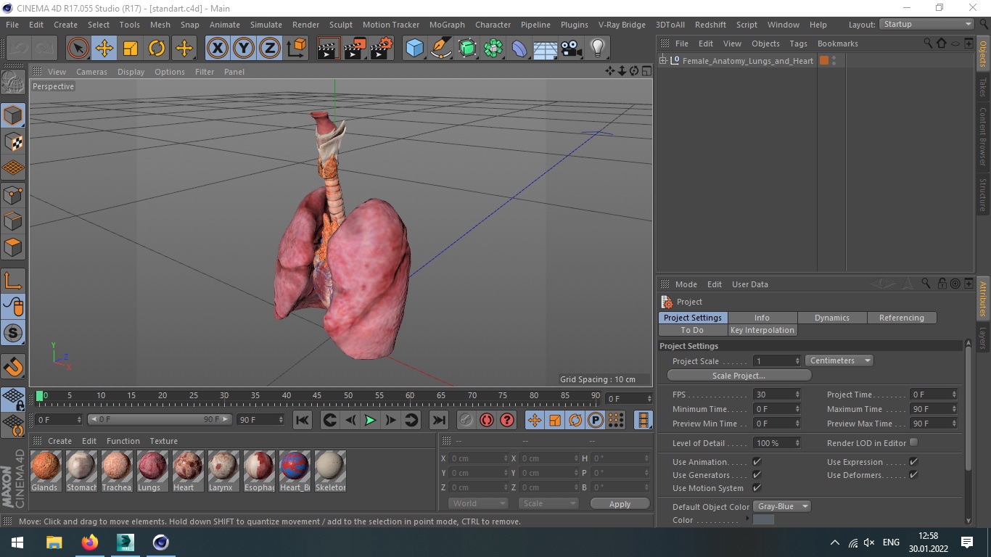Screen dimensions: 991x557
Task: Toggle the X axis lock
Action: (217, 49)
